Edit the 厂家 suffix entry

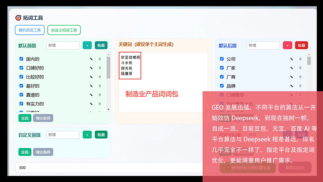pos(291,68)
